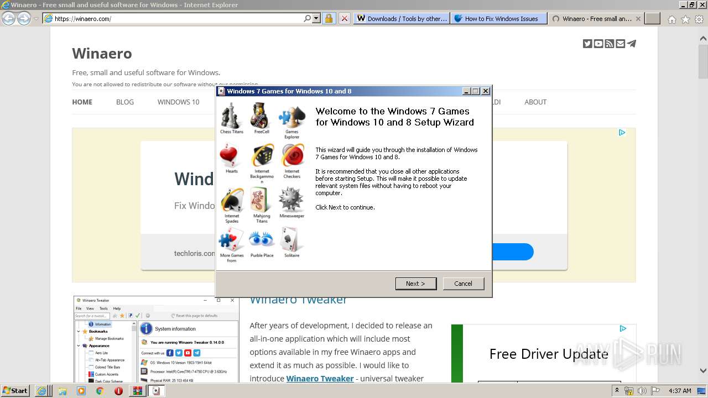Open the BLOG menu item
708x398 pixels.
pos(125,102)
